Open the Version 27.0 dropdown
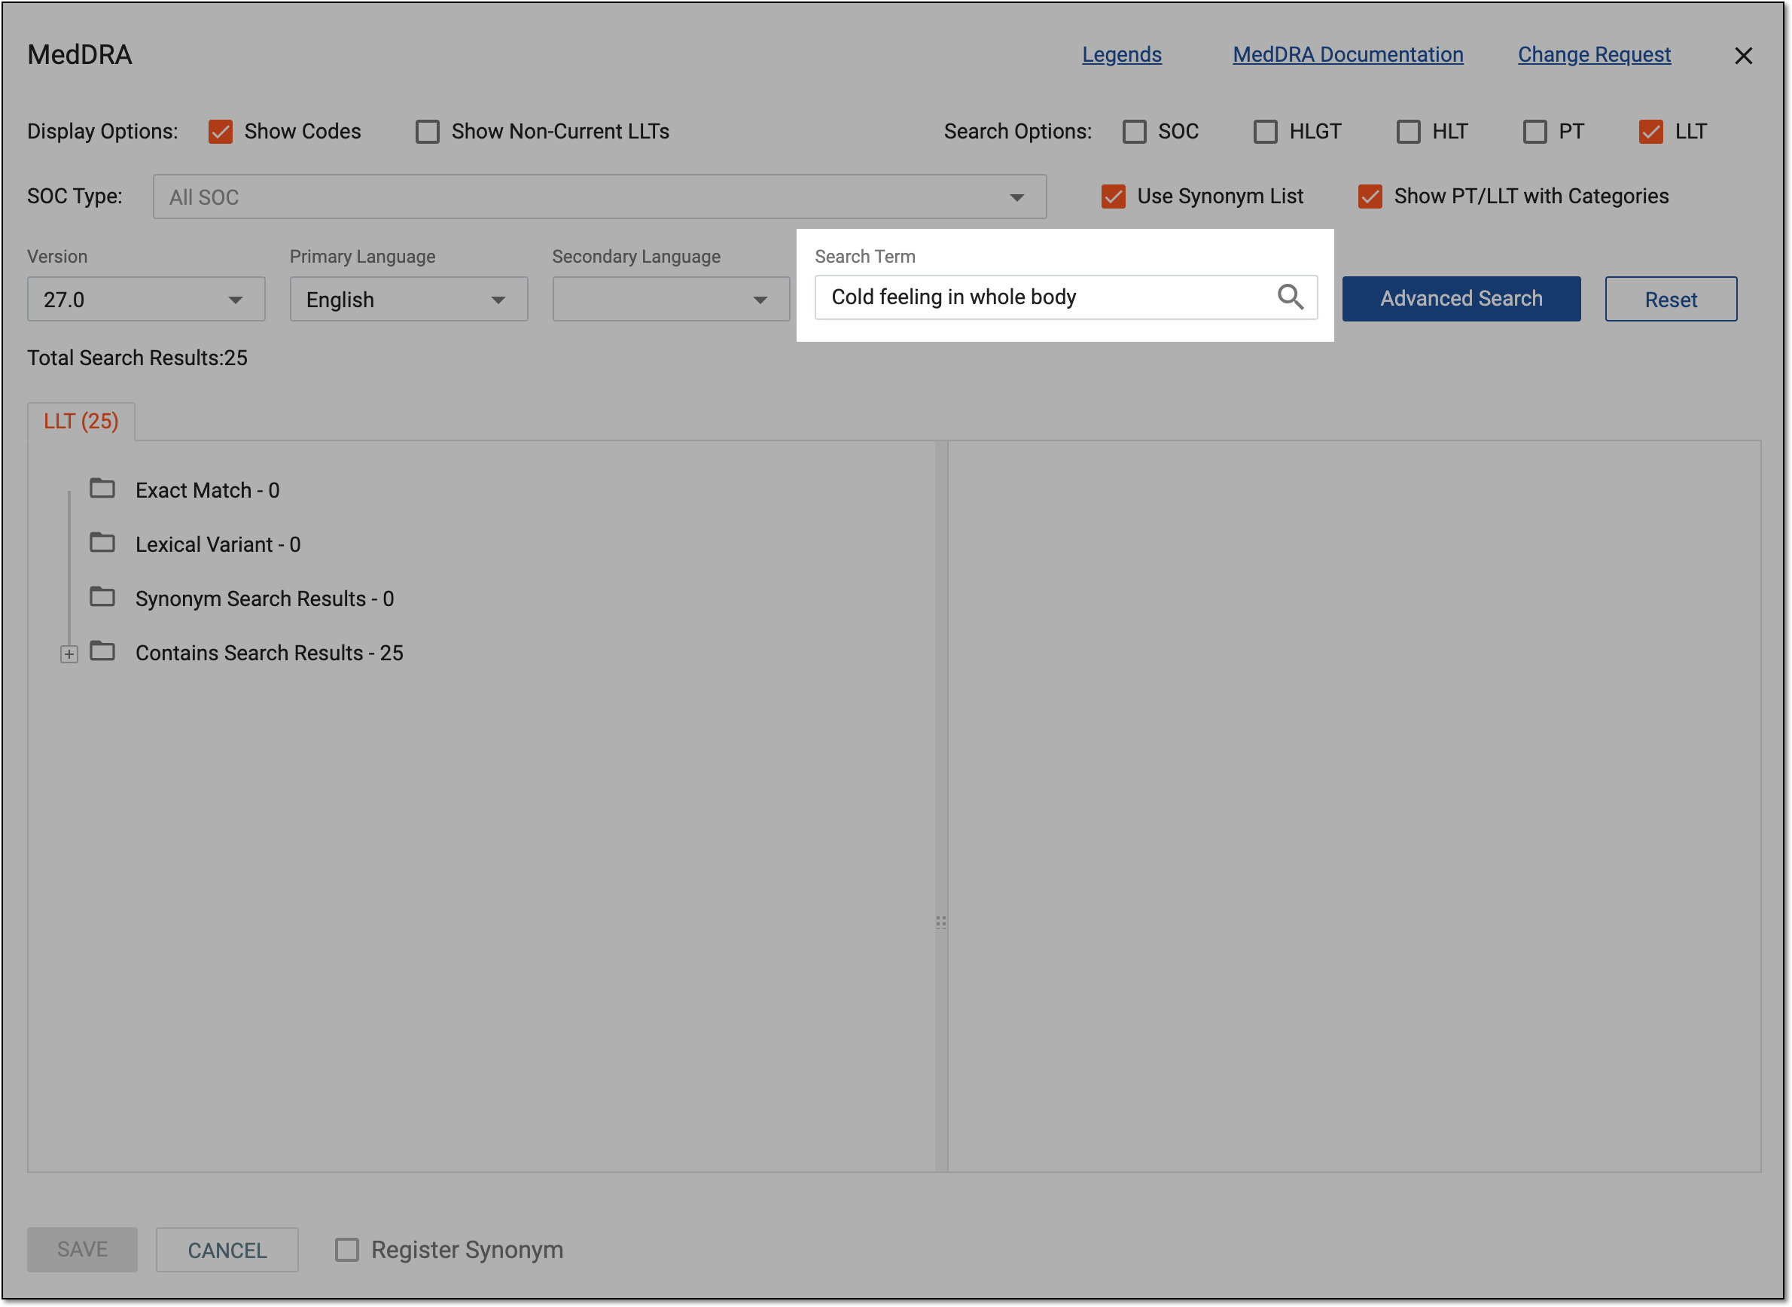Image resolution: width=1792 pixels, height=1307 pixels. point(146,299)
